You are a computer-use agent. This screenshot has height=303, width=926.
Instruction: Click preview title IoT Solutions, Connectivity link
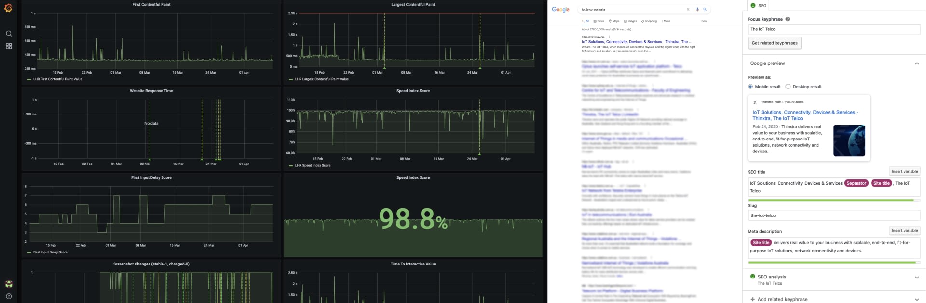(805, 115)
